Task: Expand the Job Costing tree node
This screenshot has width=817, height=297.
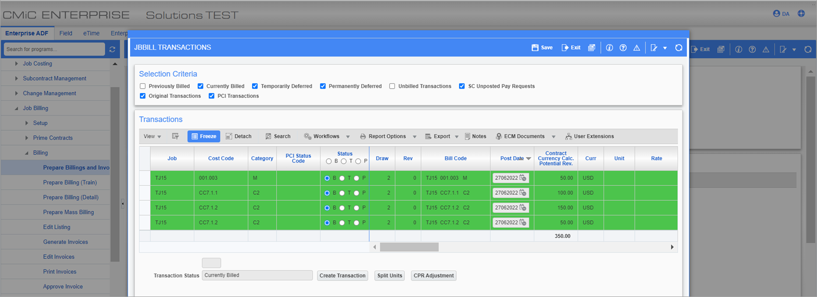Action: (17, 64)
